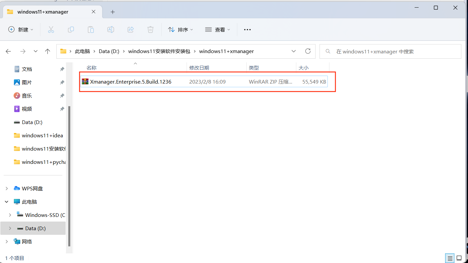Image resolution: width=468 pixels, height=263 pixels.
Task: Open the 新建 menu to create new item
Action: [21, 30]
